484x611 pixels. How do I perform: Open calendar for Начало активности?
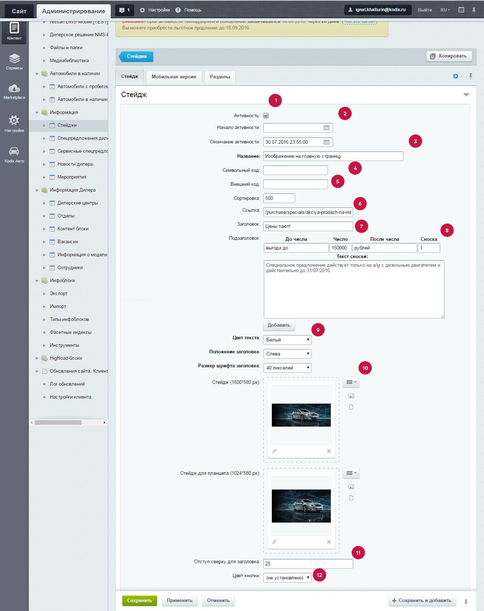point(326,128)
